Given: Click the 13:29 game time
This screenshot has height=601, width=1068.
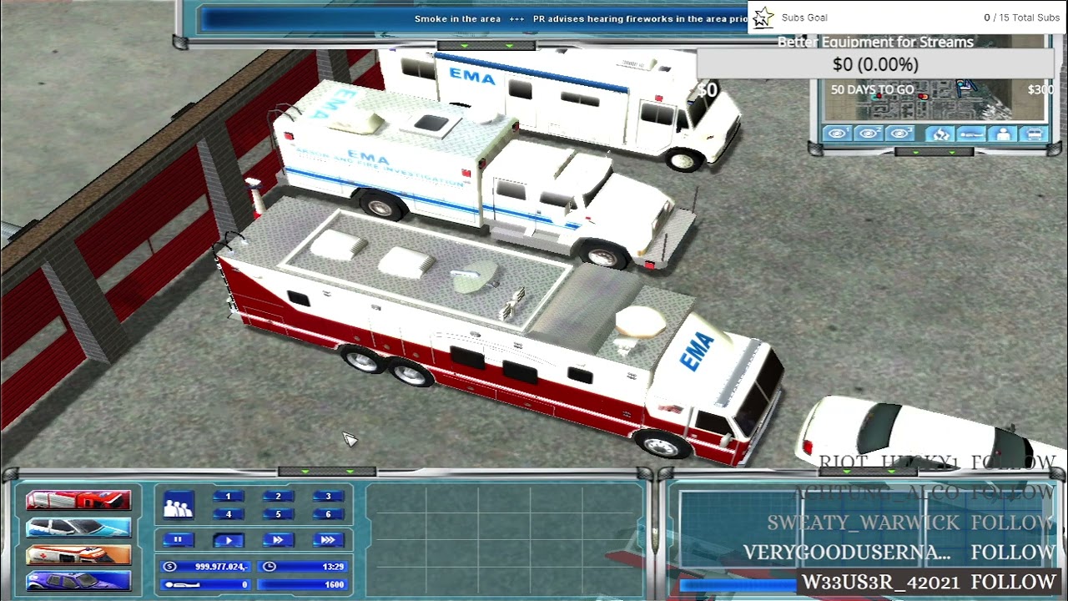Looking at the screenshot, I should point(333,566).
